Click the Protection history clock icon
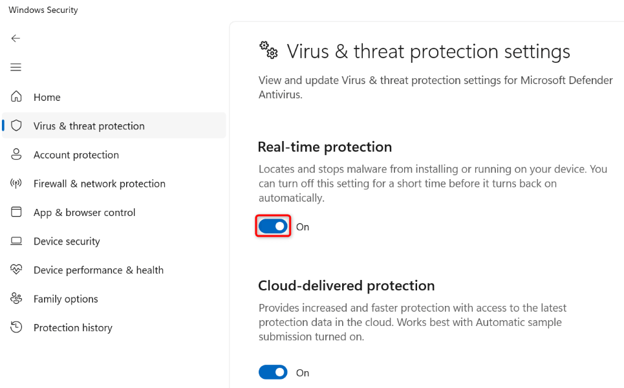This screenshot has height=388, width=624. coord(16,327)
